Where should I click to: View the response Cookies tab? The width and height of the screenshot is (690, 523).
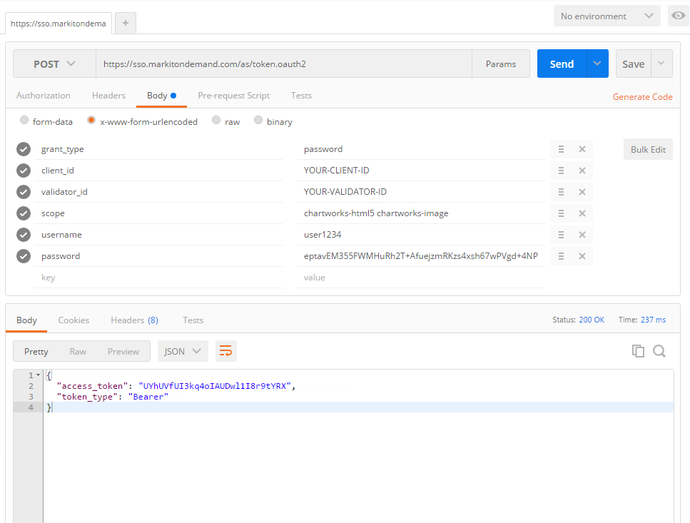[73, 320]
